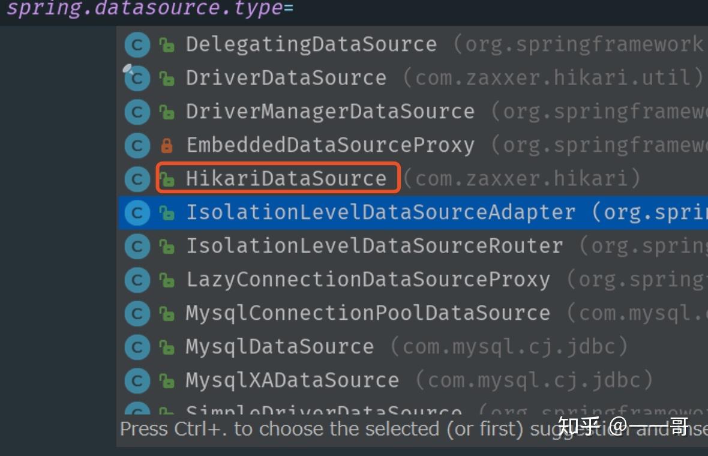
Task: Click the public visibility icon for LazyConnectionDataSourceProxy
Action: 166,279
